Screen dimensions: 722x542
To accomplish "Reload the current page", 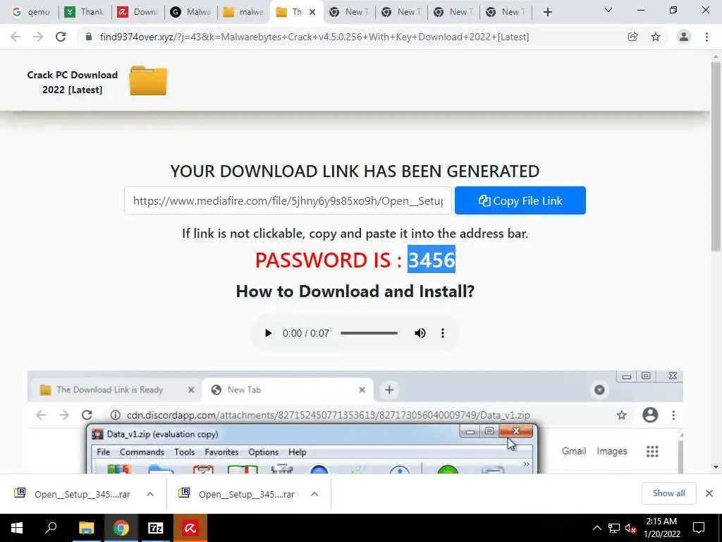I will [61, 37].
